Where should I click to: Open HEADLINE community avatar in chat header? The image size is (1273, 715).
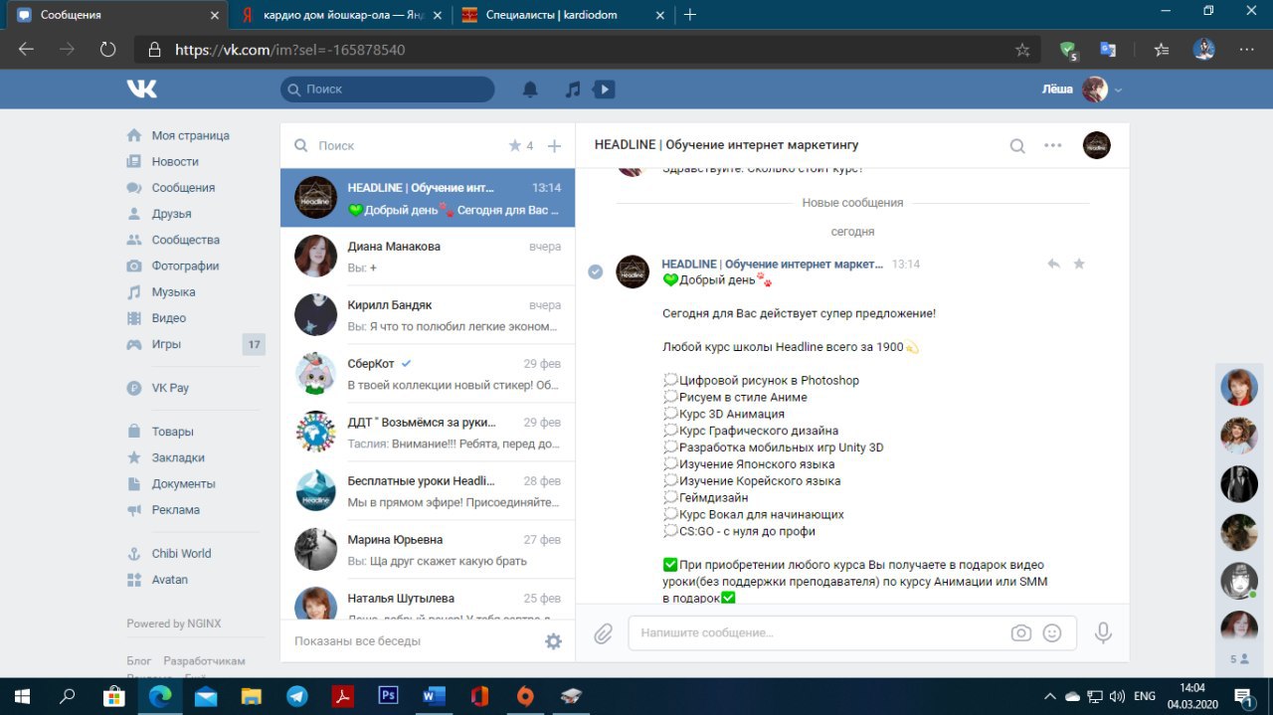coord(1096,145)
